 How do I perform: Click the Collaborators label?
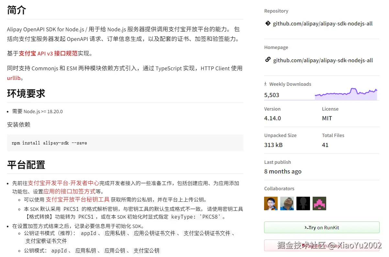[x=279, y=189]
